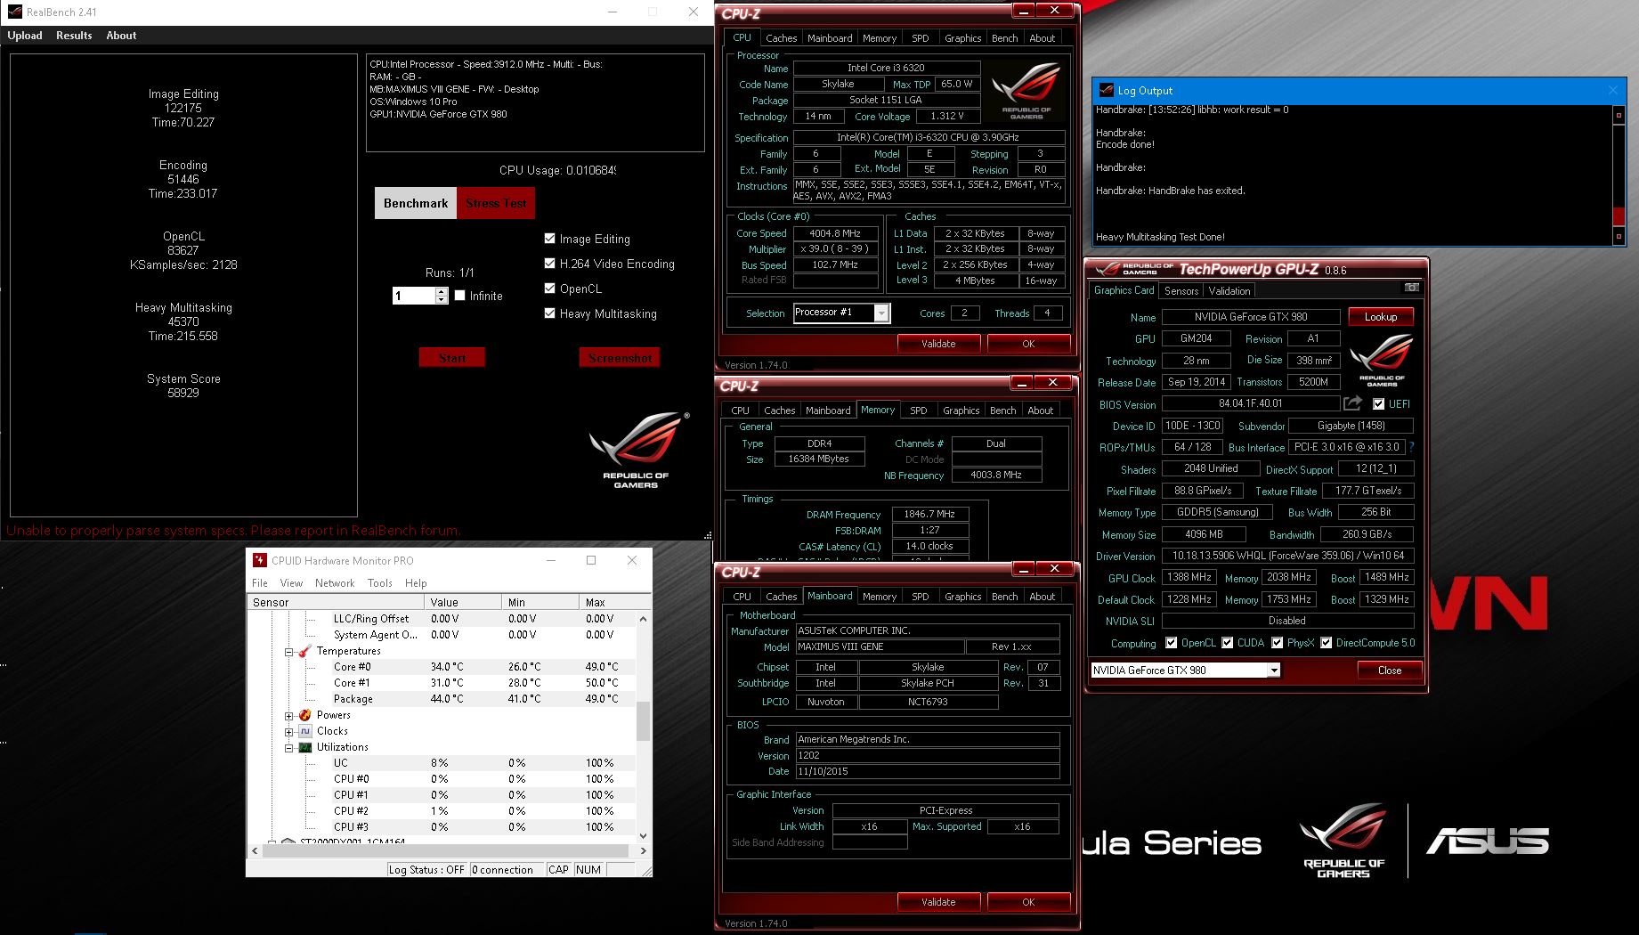Close the Log Output window
The image size is (1639, 935).
(1612, 90)
